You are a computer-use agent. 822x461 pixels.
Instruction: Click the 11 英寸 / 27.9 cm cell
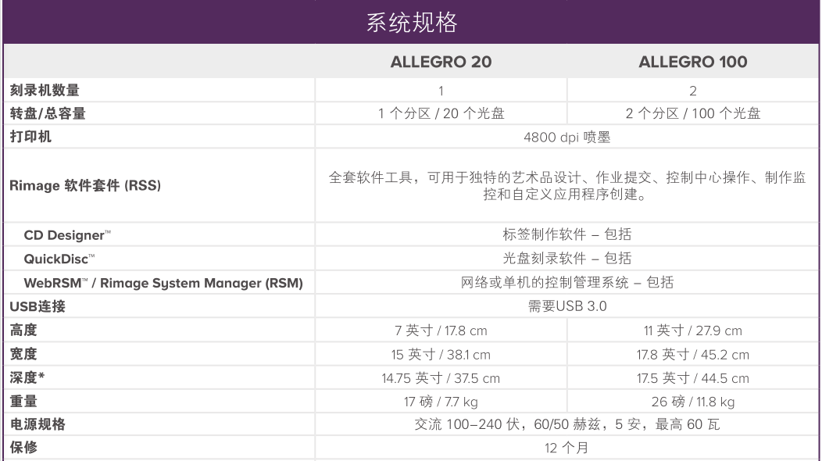[x=692, y=331]
